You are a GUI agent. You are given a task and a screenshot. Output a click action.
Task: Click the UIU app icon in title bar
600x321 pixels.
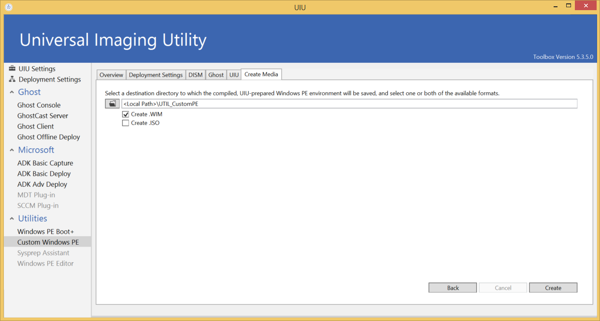(8, 7)
